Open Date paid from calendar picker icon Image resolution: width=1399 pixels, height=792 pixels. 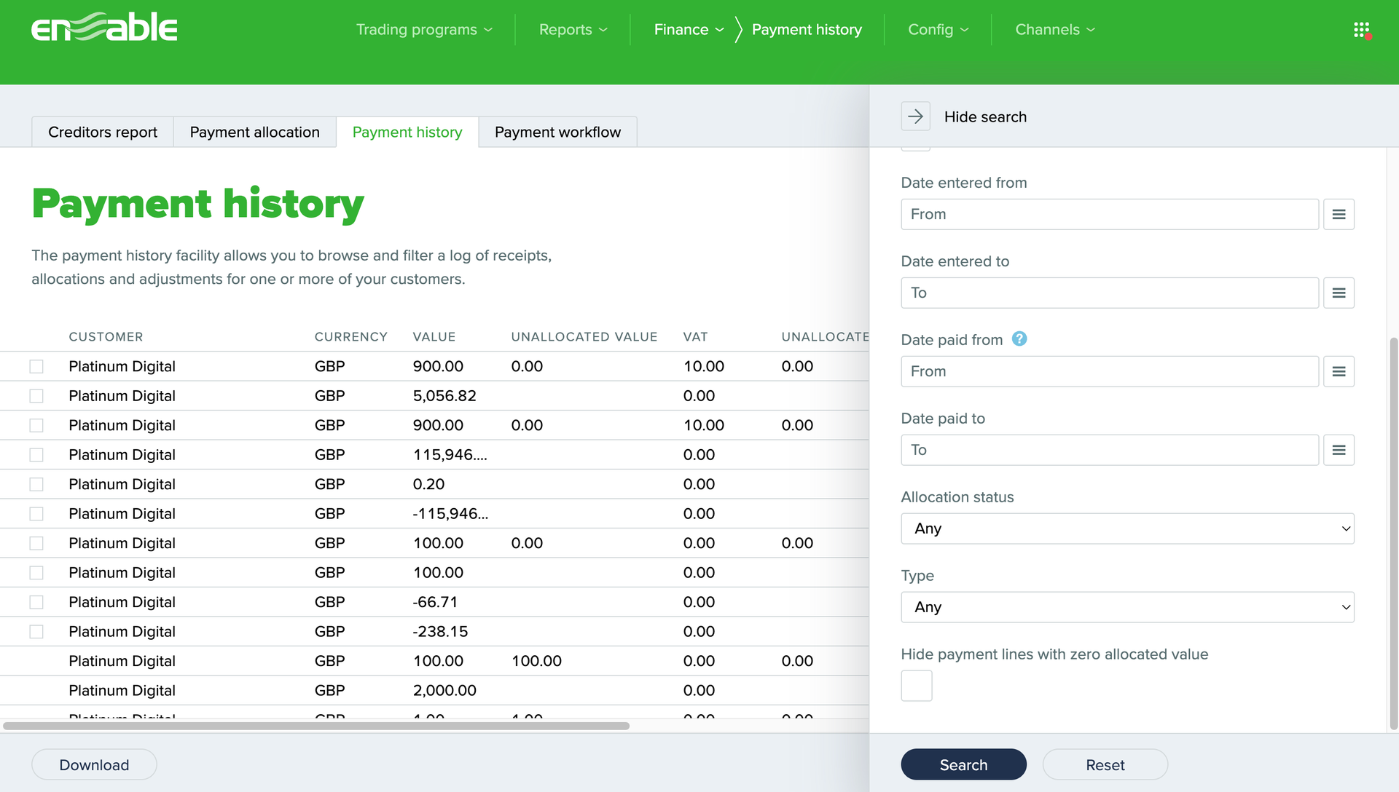click(x=1339, y=371)
